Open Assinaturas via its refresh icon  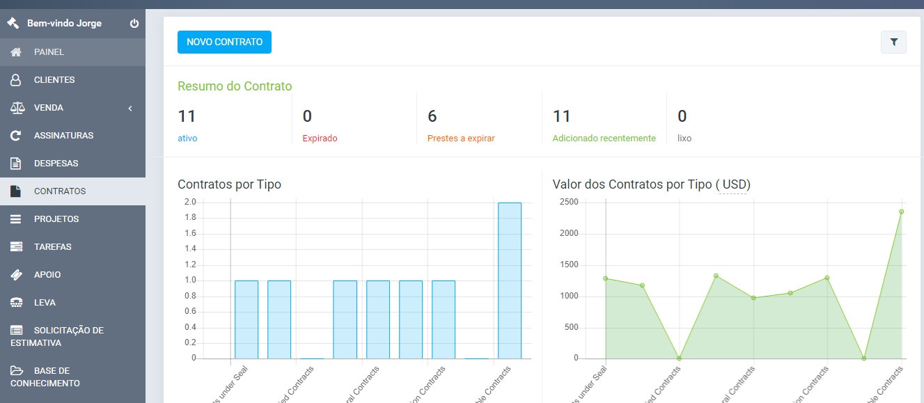(x=15, y=135)
